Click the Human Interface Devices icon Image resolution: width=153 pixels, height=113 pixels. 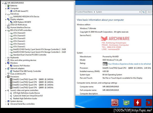[8, 28]
